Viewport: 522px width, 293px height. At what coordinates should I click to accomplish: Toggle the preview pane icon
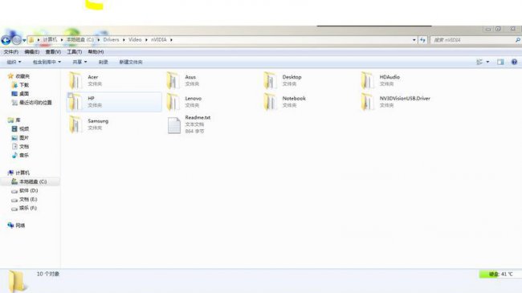[x=500, y=62]
